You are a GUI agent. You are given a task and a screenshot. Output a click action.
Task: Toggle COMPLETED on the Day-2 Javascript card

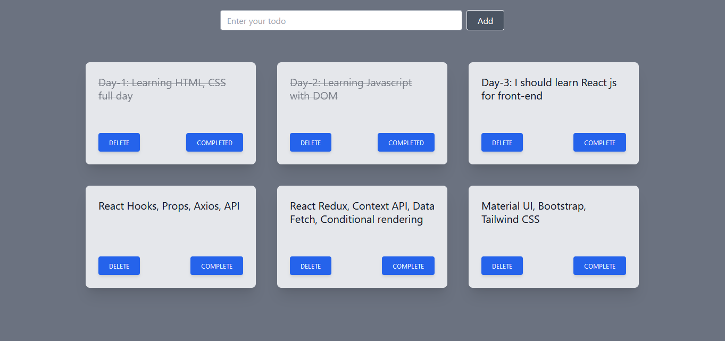(x=406, y=143)
